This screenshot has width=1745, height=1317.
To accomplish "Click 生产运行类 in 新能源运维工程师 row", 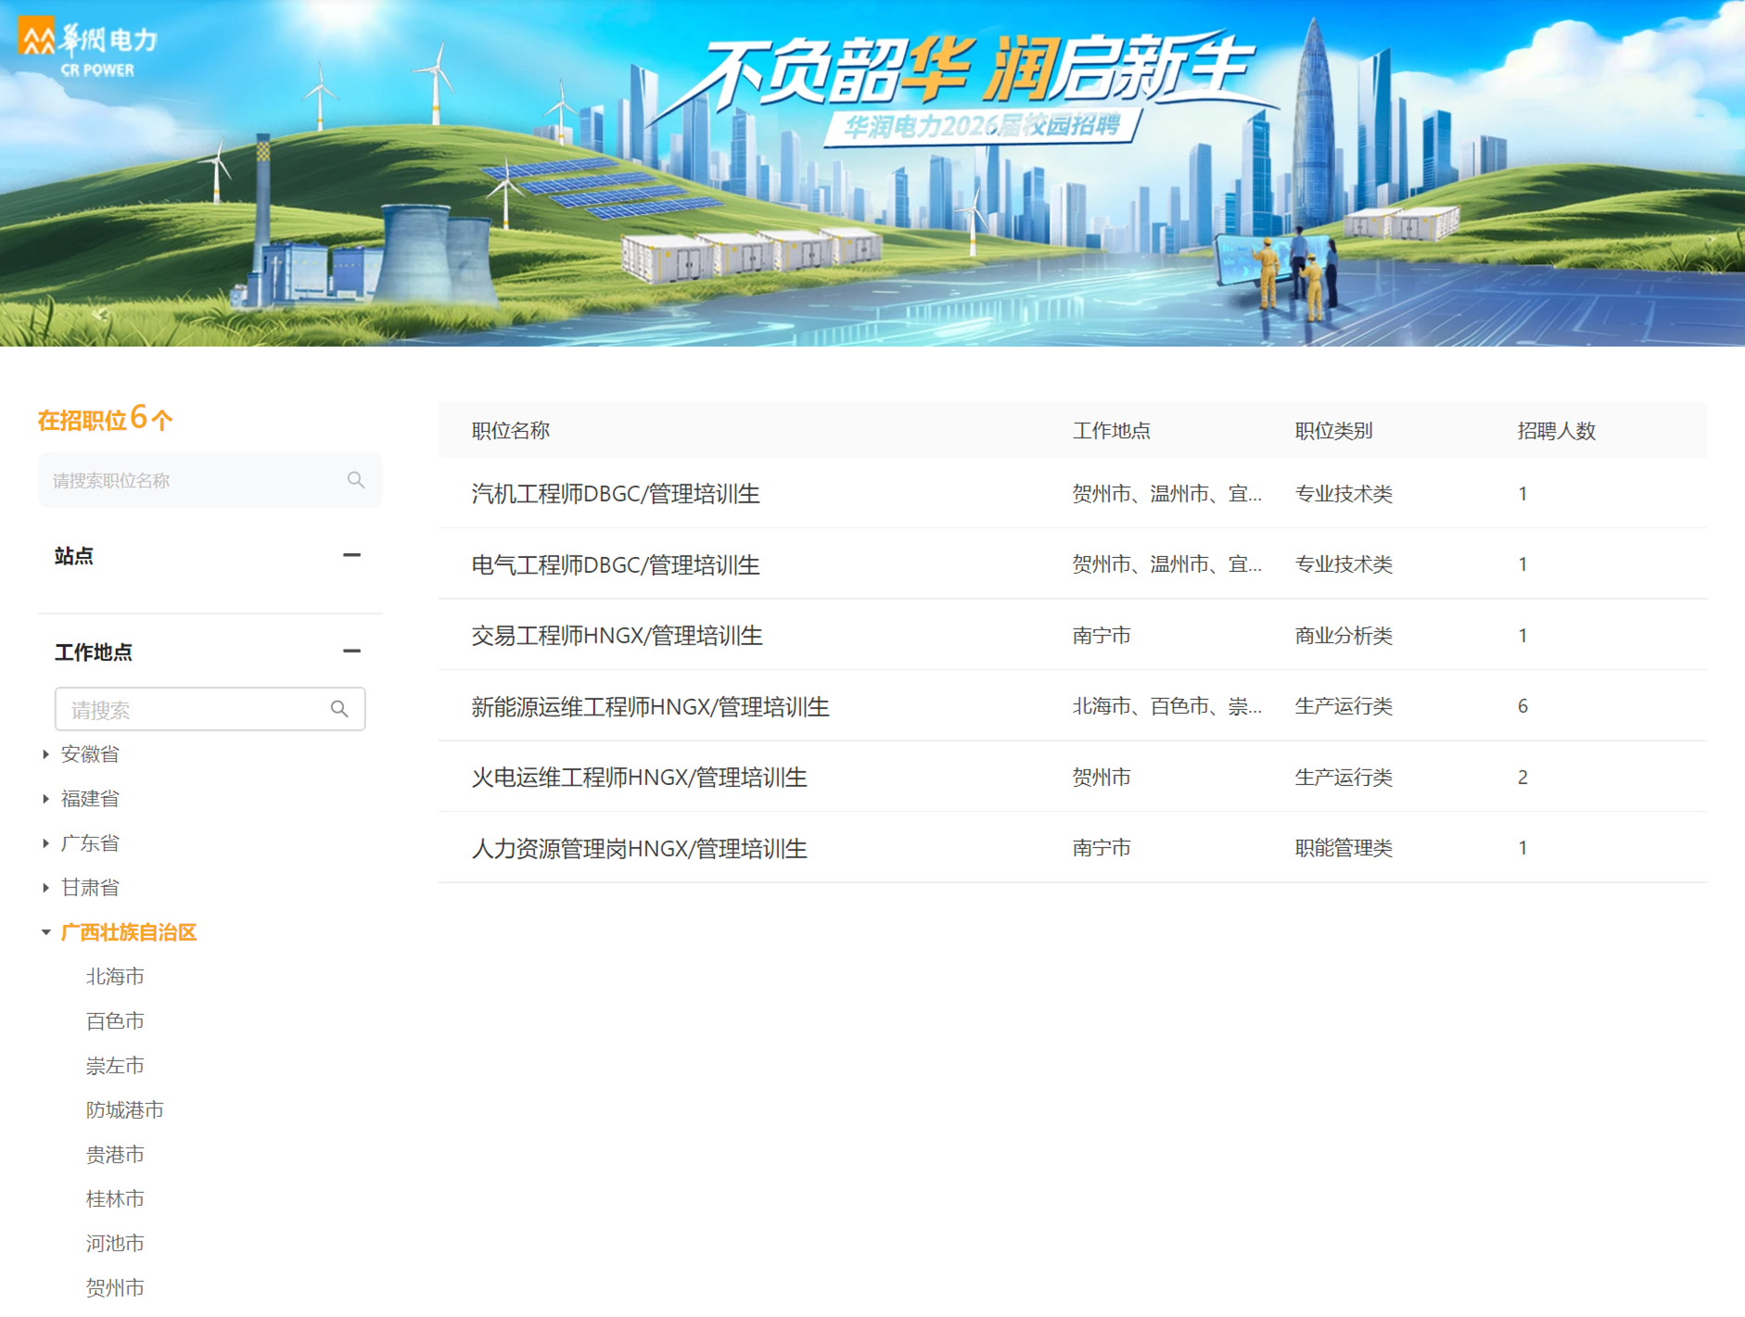I will click(1344, 706).
